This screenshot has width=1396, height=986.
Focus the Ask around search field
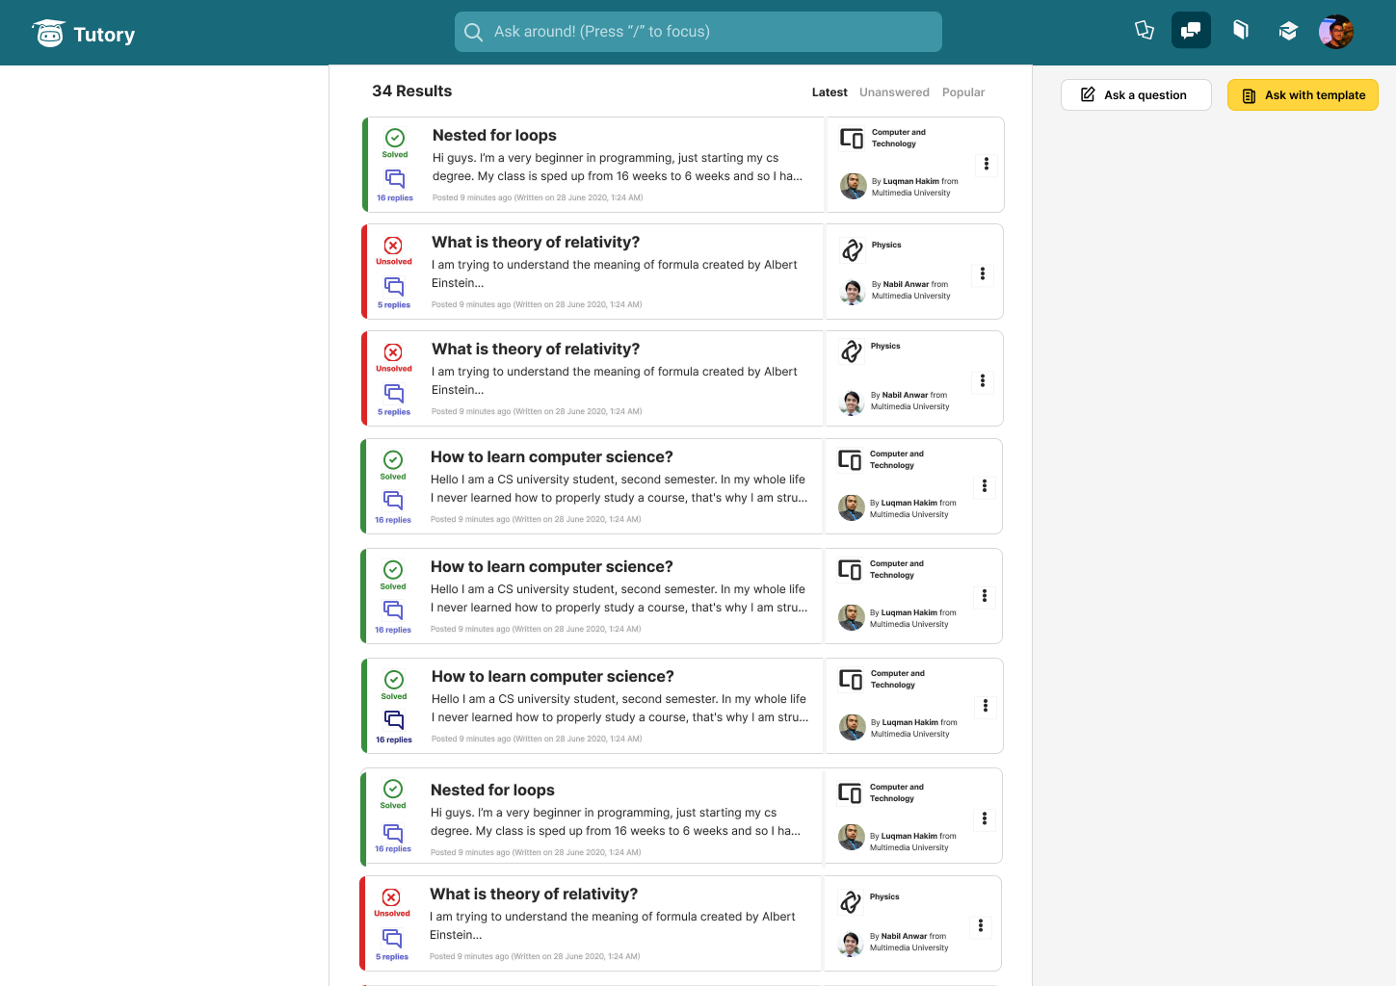point(698,32)
